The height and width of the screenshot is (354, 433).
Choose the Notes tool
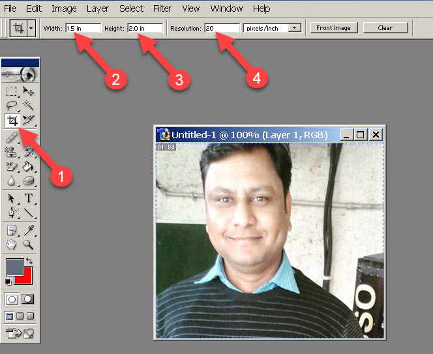12,230
